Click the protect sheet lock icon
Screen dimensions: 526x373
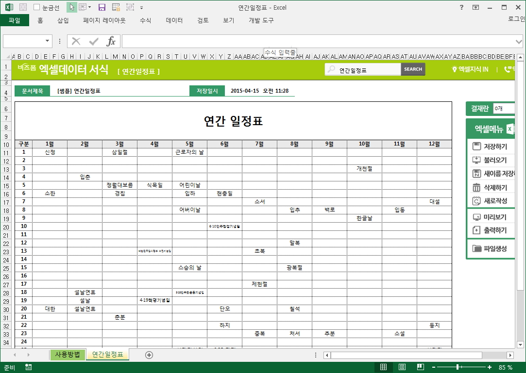tap(116, 7)
